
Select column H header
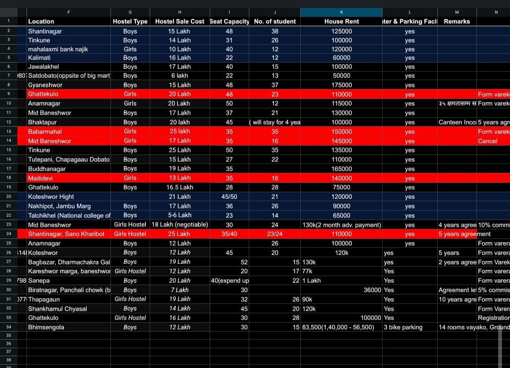[x=179, y=12]
